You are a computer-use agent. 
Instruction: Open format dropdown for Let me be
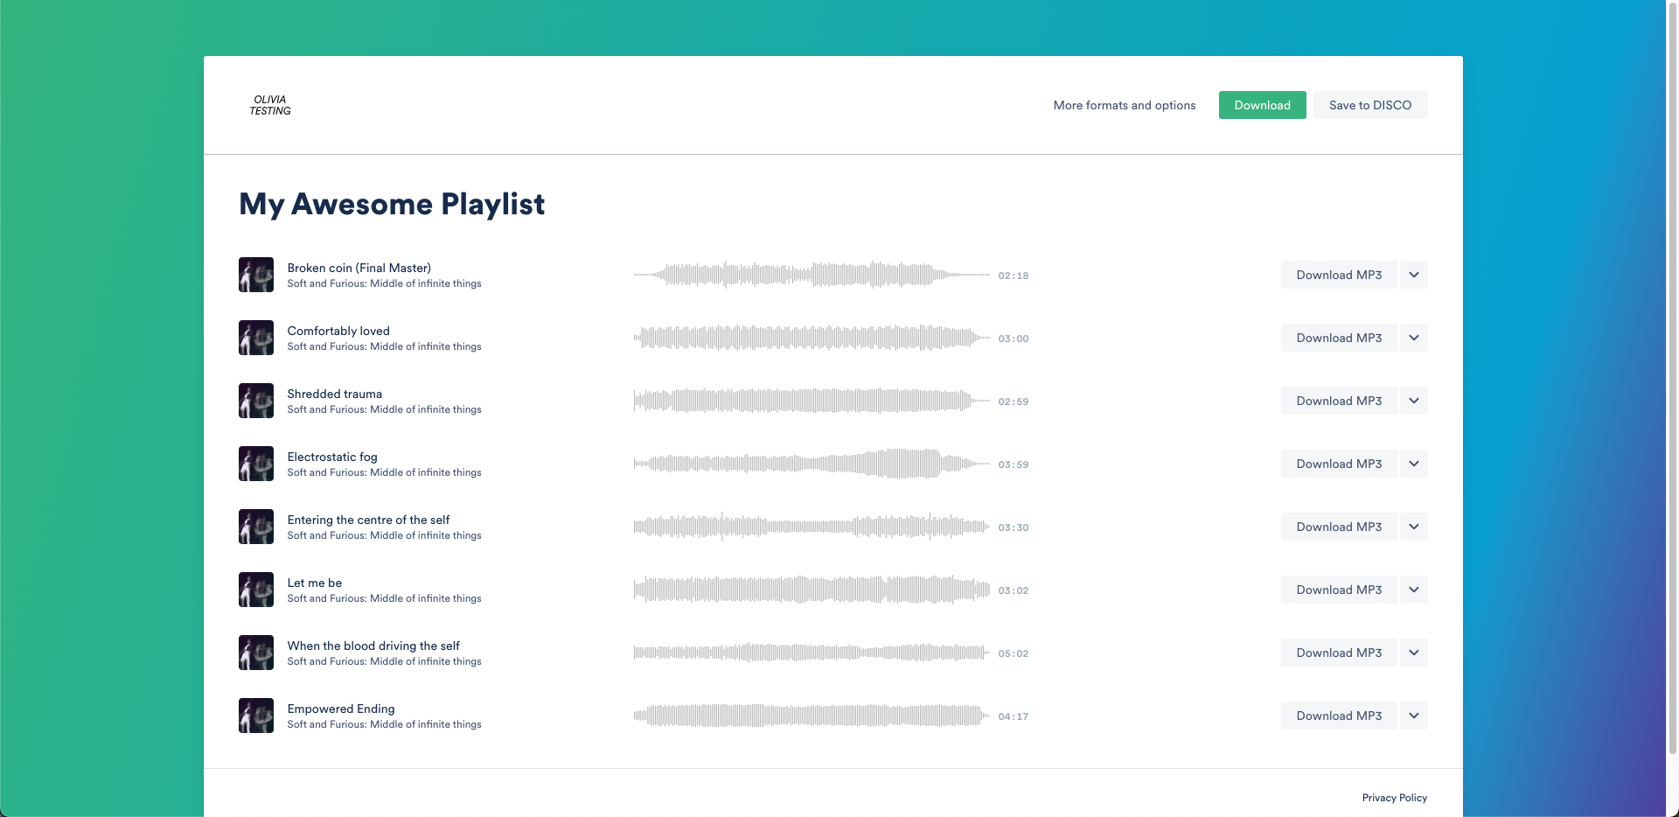tap(1414, 590)
